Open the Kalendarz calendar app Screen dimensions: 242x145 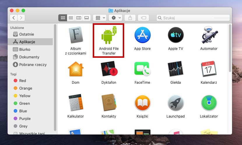point(209,69)
